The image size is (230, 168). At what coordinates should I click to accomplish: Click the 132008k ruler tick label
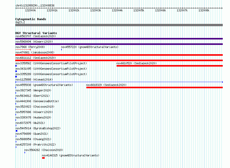point(204,10)
